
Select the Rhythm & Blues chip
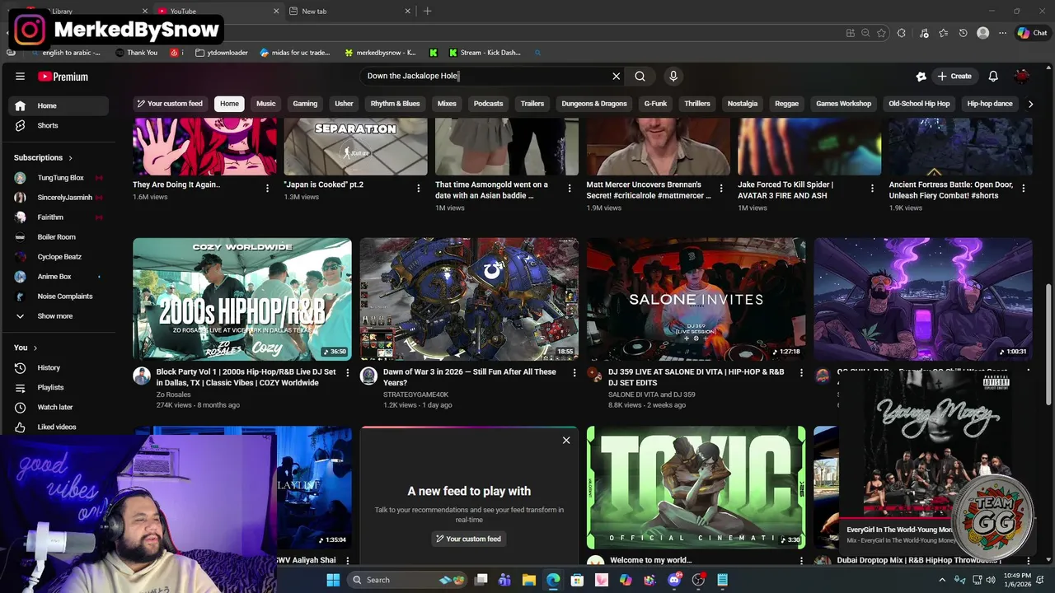395,104
